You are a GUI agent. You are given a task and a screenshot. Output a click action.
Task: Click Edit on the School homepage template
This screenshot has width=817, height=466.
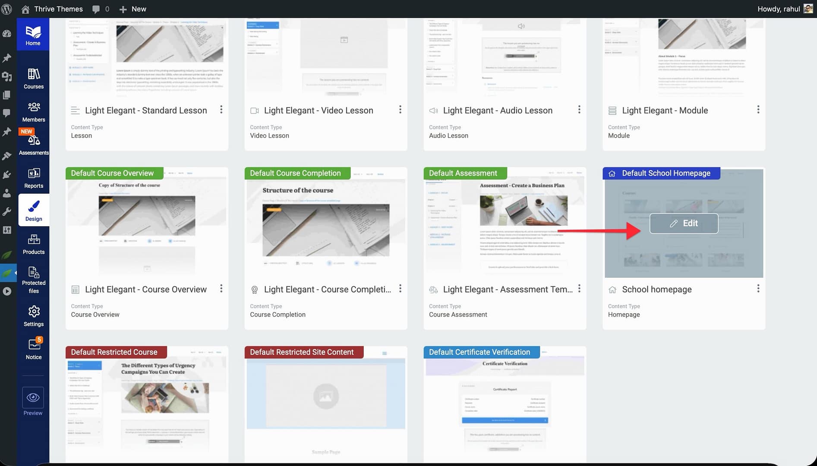click(x=684, y=223)
